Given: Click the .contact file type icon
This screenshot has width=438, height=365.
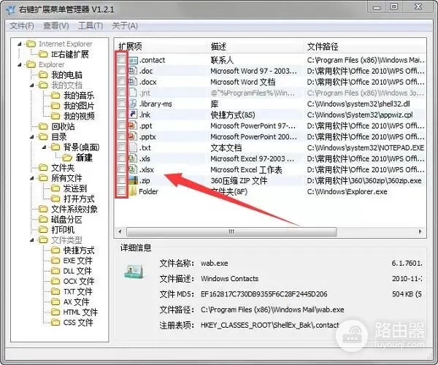Looking at the screenshot, I should click(x=133, y=60).
